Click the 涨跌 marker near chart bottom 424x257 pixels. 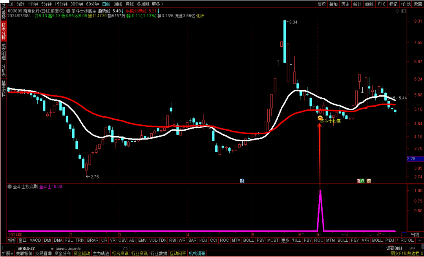click(x=360, y=181)
